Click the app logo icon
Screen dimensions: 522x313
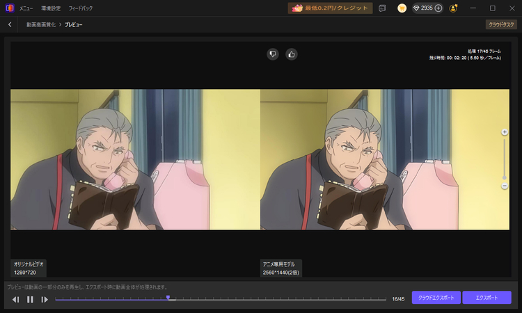(10, 8)
